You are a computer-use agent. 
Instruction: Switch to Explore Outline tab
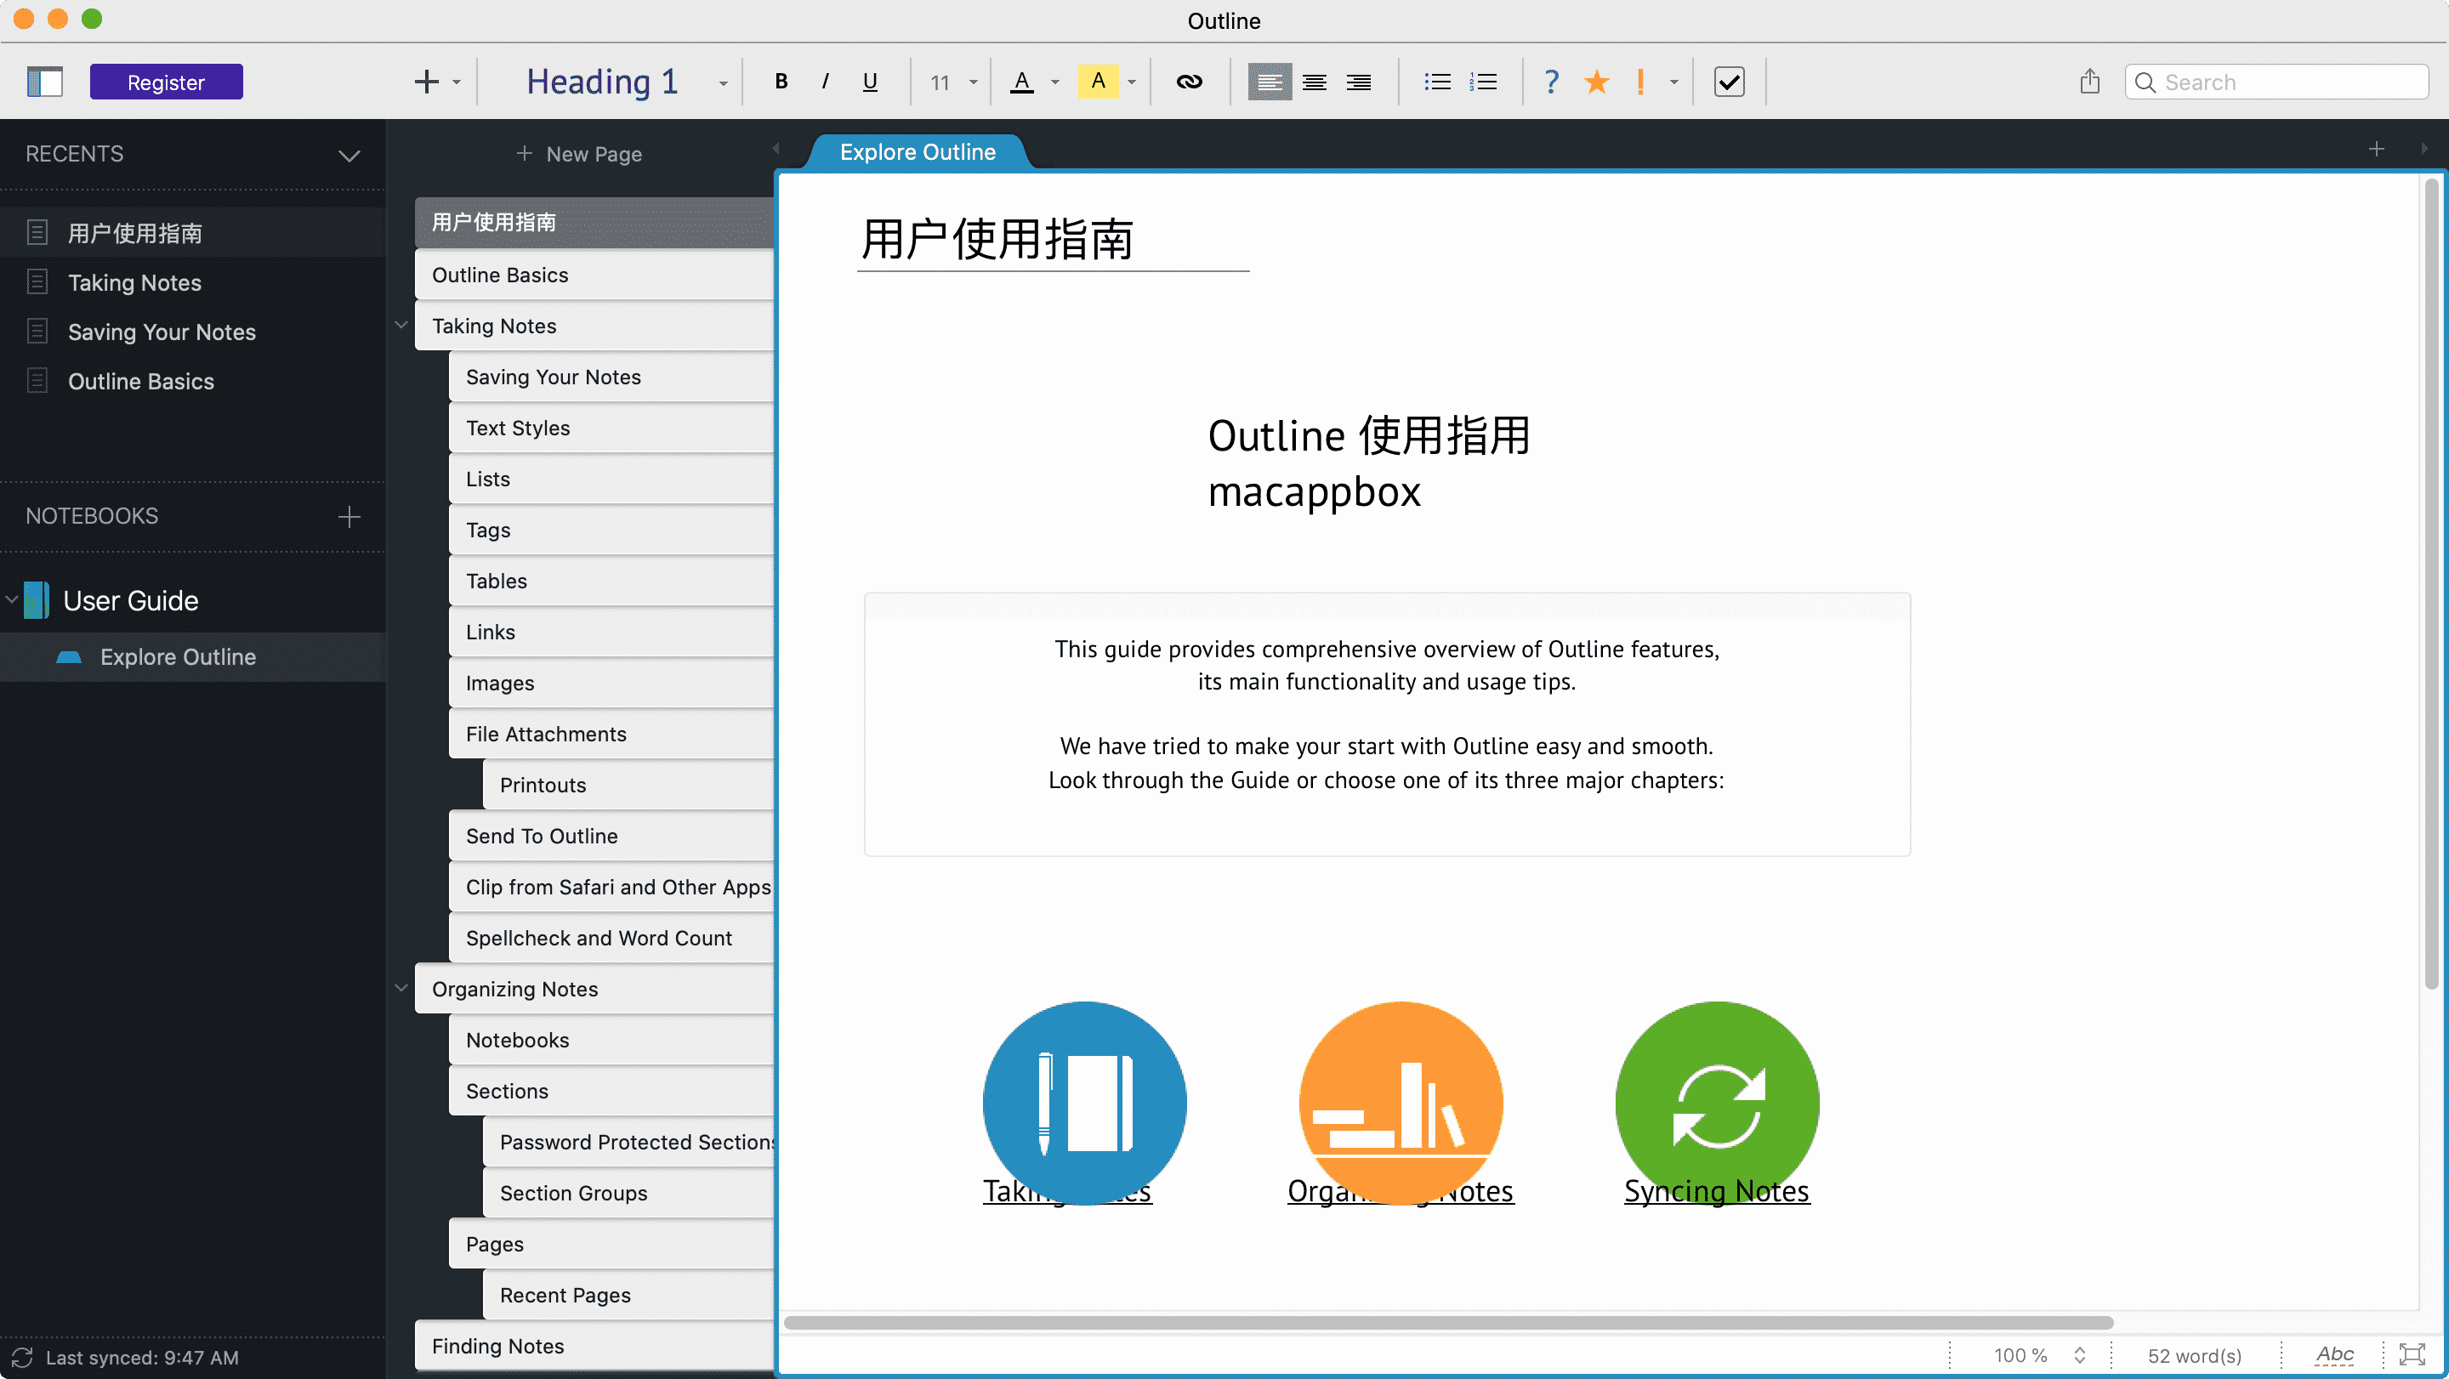coord(918,152)
